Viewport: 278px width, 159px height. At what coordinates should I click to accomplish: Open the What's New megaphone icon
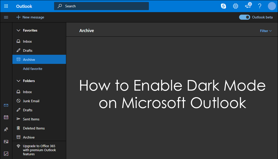click(x=248, y=6)
